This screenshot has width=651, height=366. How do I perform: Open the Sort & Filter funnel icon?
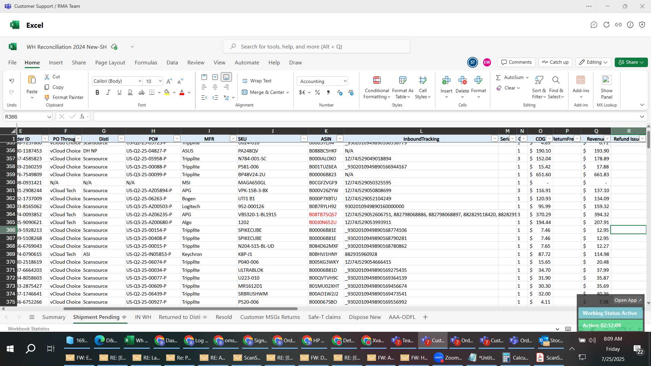point(539,80)
